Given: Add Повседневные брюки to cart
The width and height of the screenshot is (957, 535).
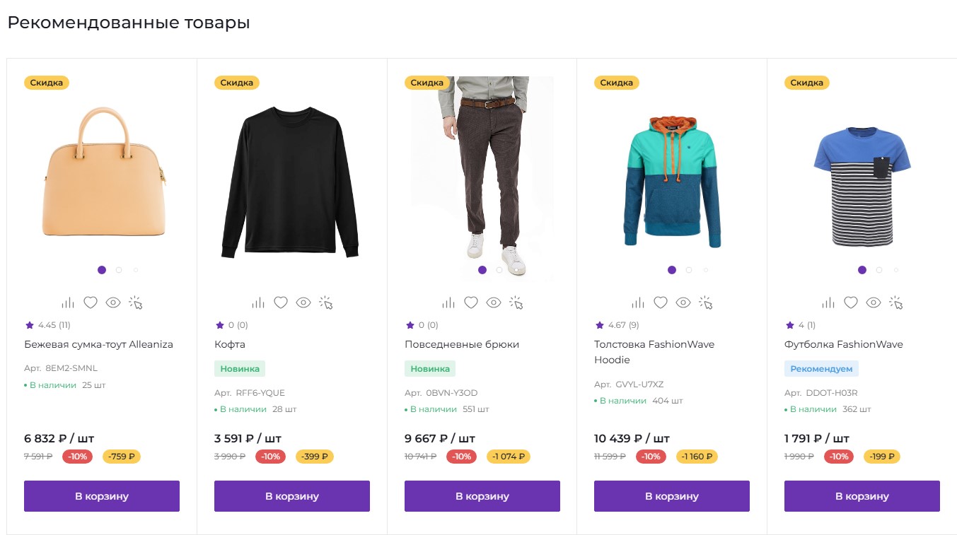Looking at the screenshot, I should [482, 496].
